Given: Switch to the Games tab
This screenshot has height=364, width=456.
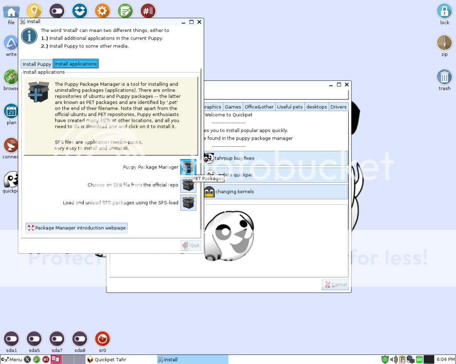Looking at the screenshot, I should (232, 107).
